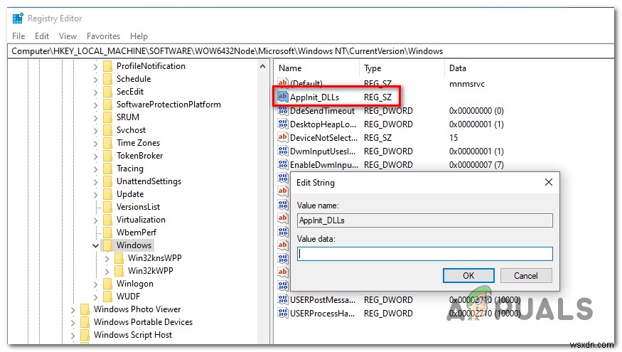Click the Win32knsWPP folder icon
The height and width of the screenshot is (352, 622).
click(119, 258)
